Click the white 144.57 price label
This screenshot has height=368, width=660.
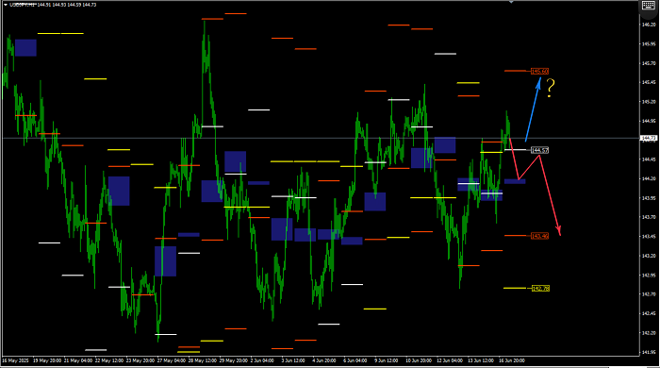click(x=539, y=150)
